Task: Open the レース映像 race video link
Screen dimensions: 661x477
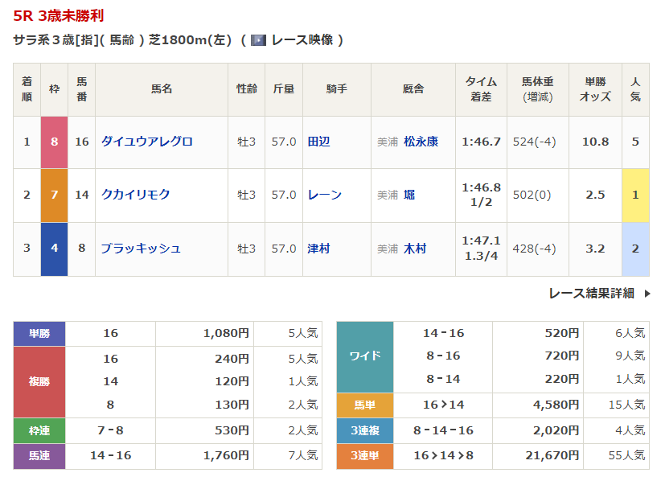Action: click(x=302, y=40)
